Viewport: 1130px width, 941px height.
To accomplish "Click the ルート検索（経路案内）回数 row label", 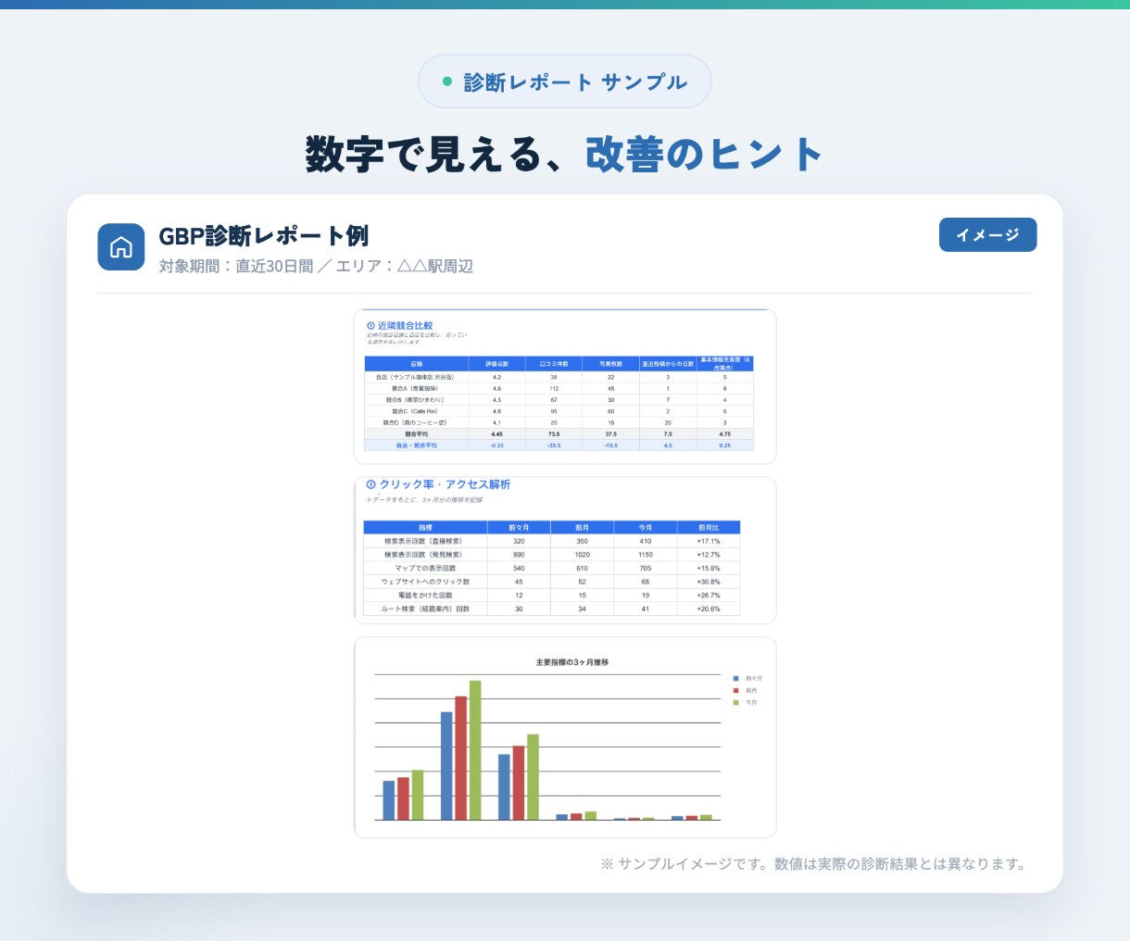I will pyautogui.click(x=425, y=609).
